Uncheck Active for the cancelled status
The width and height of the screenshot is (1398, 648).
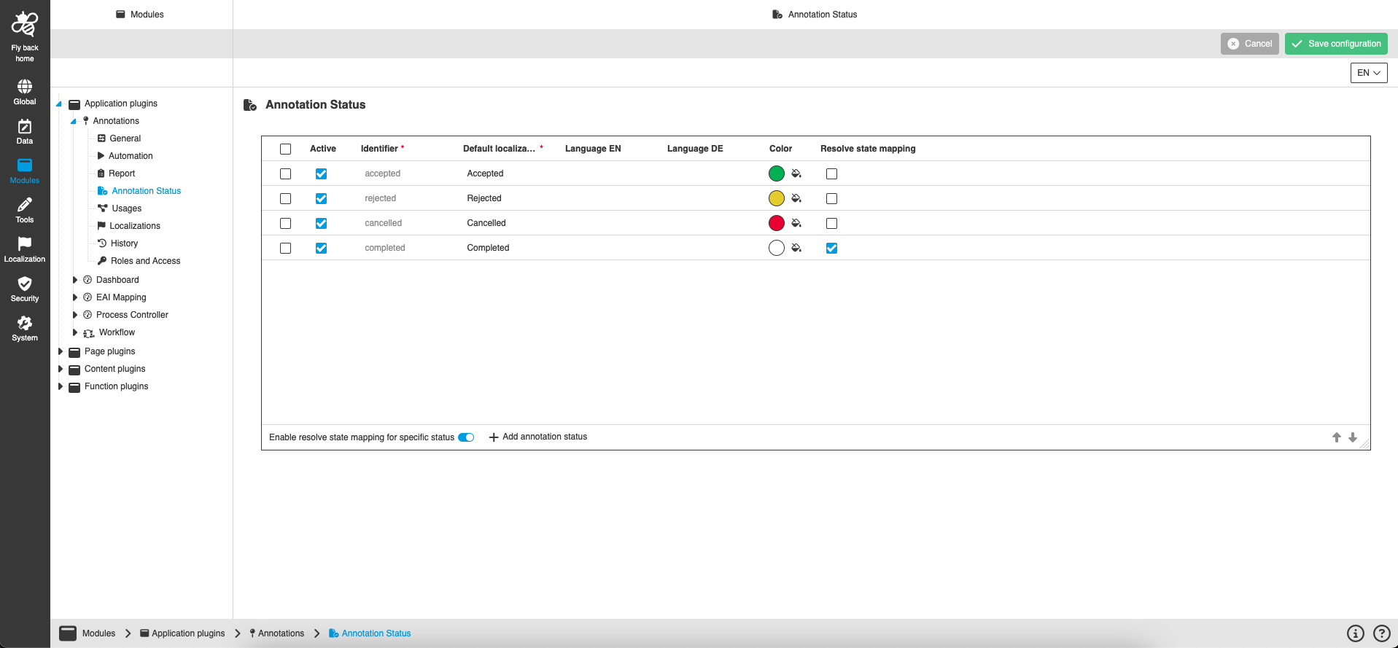click(321, 224)
